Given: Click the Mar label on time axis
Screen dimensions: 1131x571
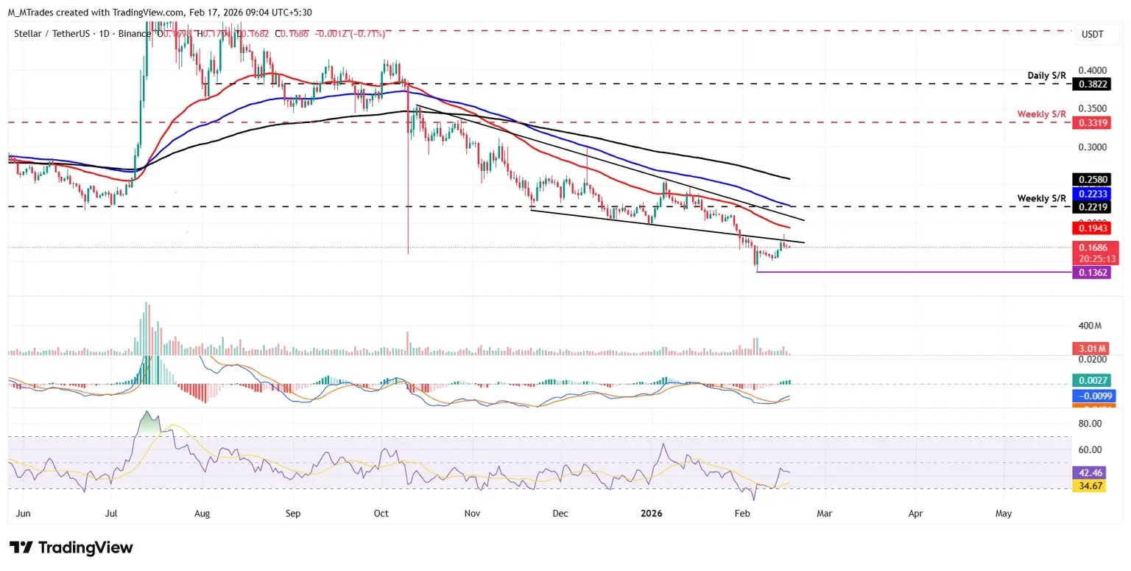Looking at the screenshot, I should (x=825, y=512).
